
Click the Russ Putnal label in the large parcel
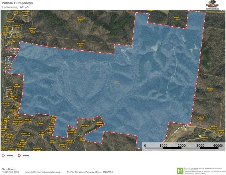(117, 82)
